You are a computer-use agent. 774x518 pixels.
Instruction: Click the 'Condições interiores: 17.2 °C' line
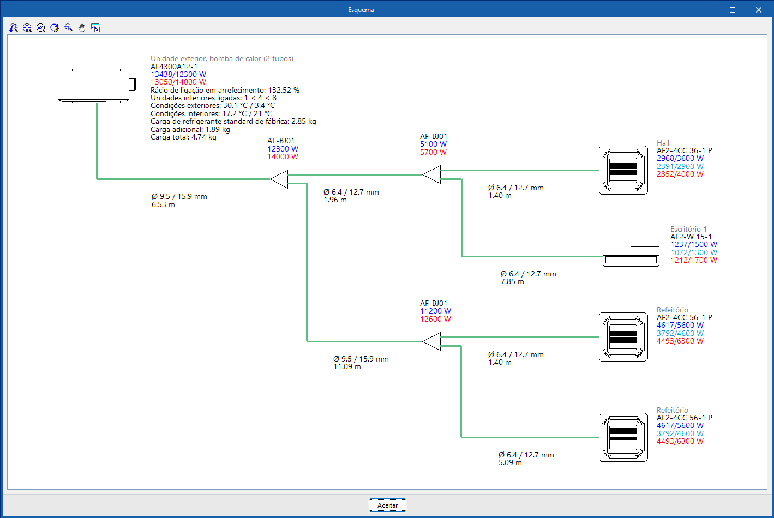[x=211, y=113]
